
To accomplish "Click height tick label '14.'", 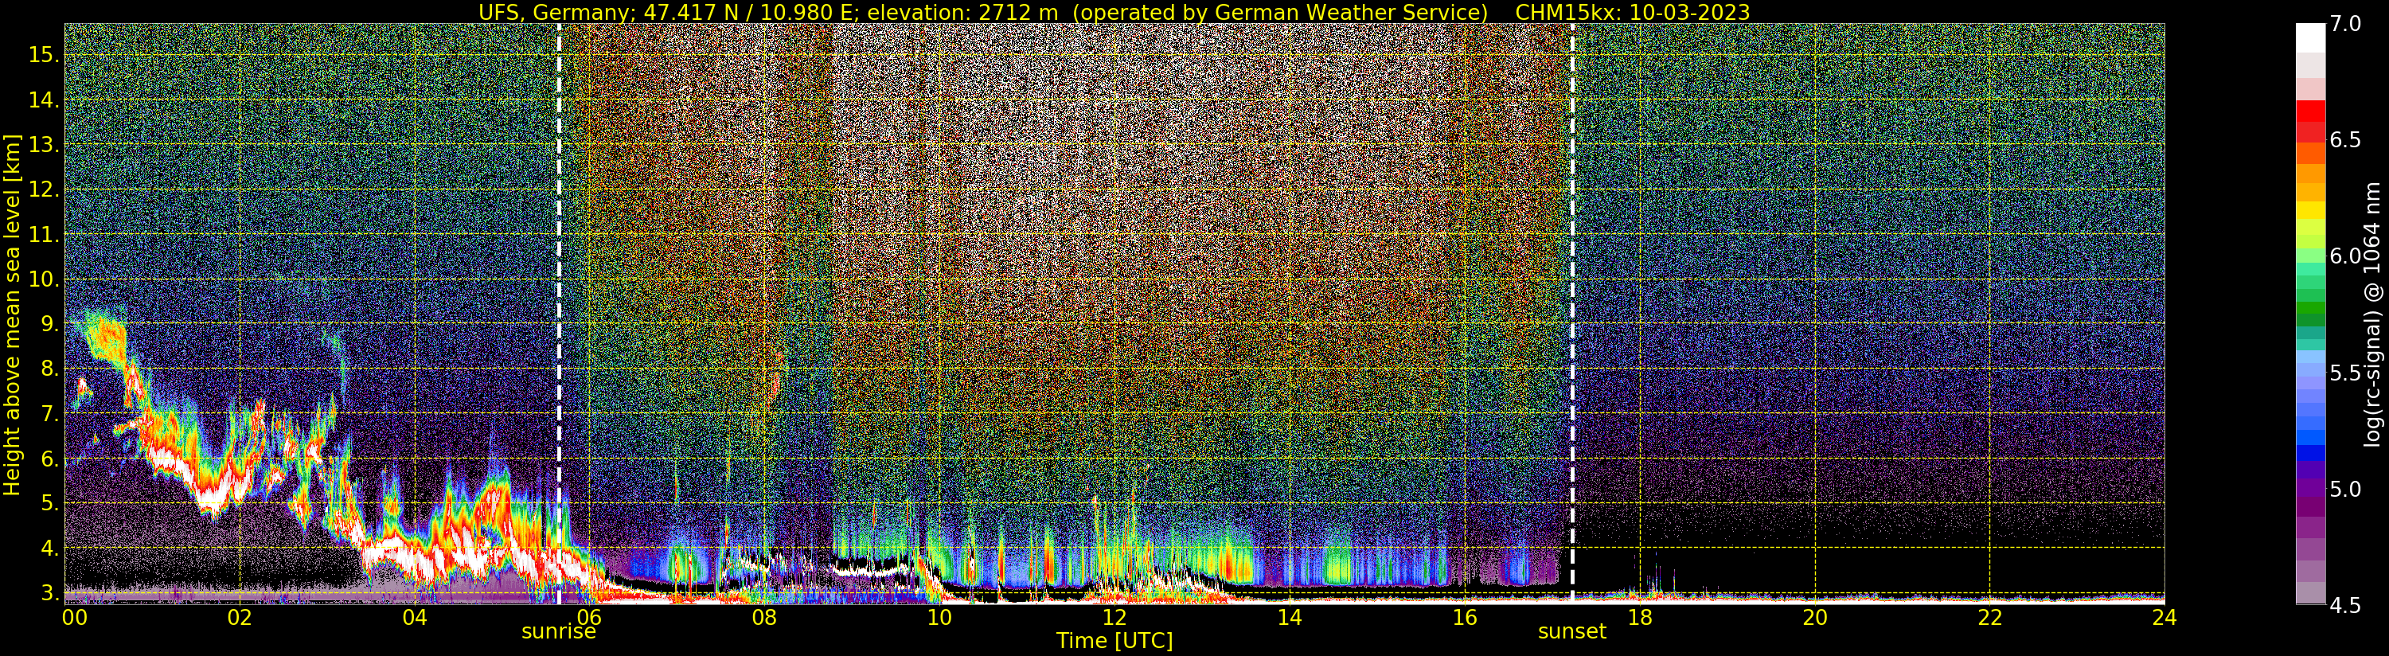I will (x=43, y=100).
